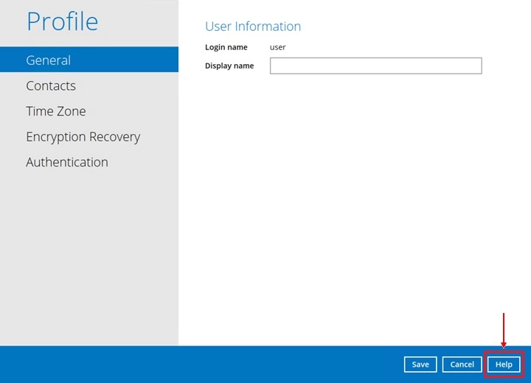Click the Display name text field

pyautogui.click(x=375, y=66)
